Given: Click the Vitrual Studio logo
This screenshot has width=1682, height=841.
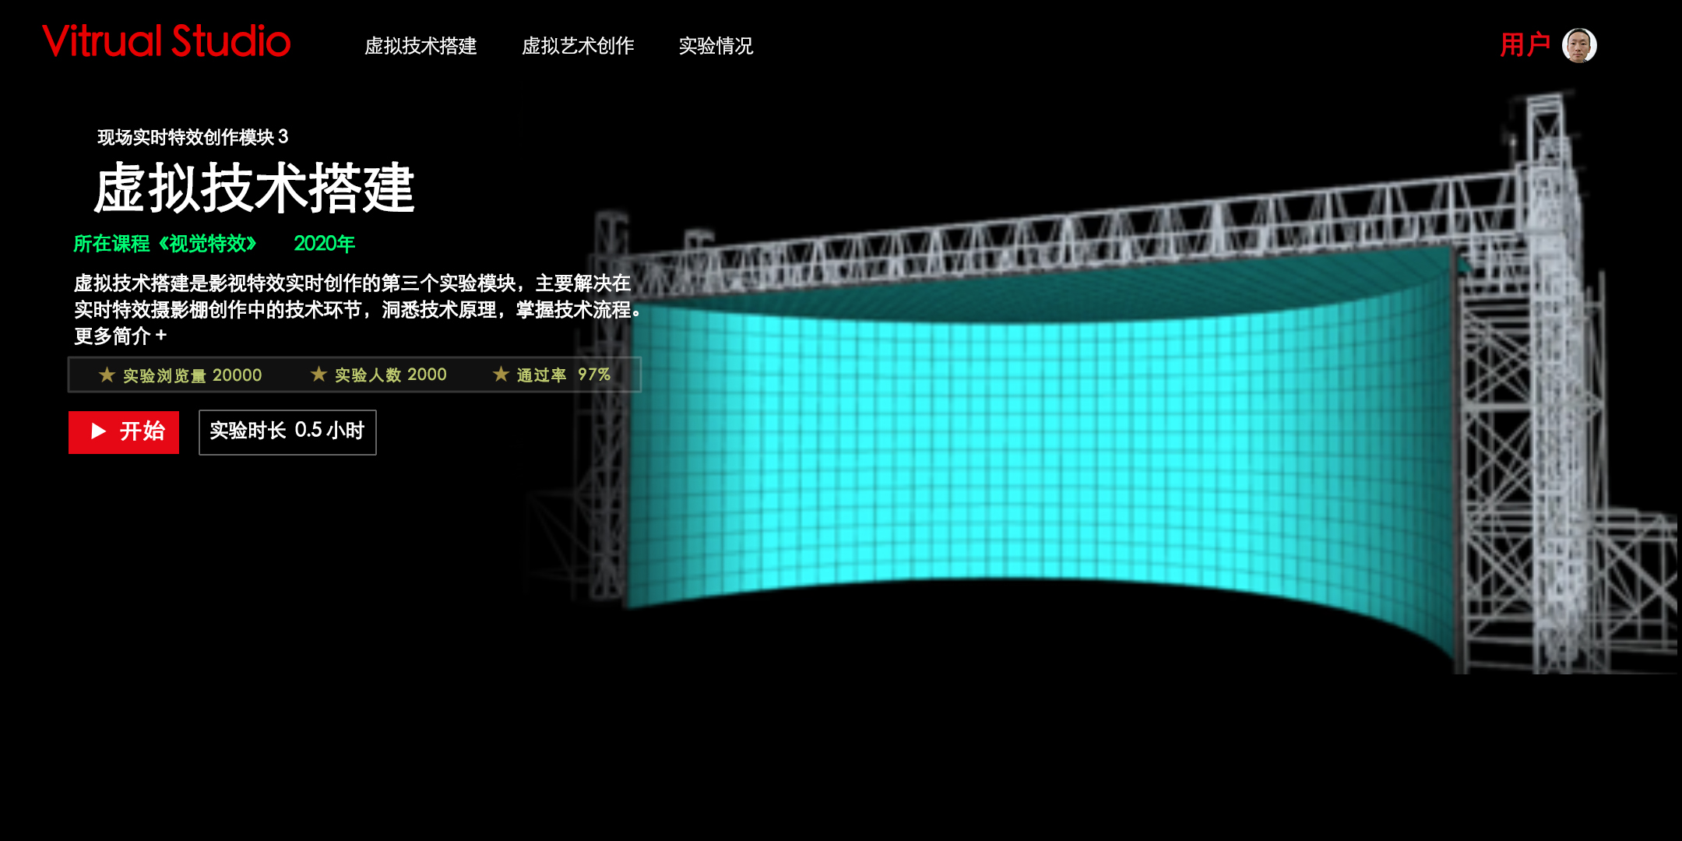Looking at the screenshot, I should point(166,42).
